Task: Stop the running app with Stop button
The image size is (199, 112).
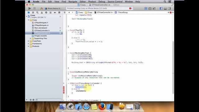Action: pyautogui.click(x=35, y=8)
